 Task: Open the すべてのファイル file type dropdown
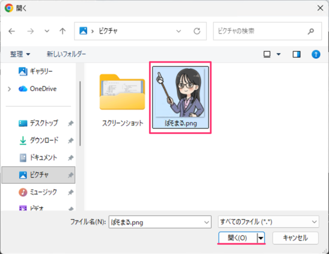pos(268,222)
